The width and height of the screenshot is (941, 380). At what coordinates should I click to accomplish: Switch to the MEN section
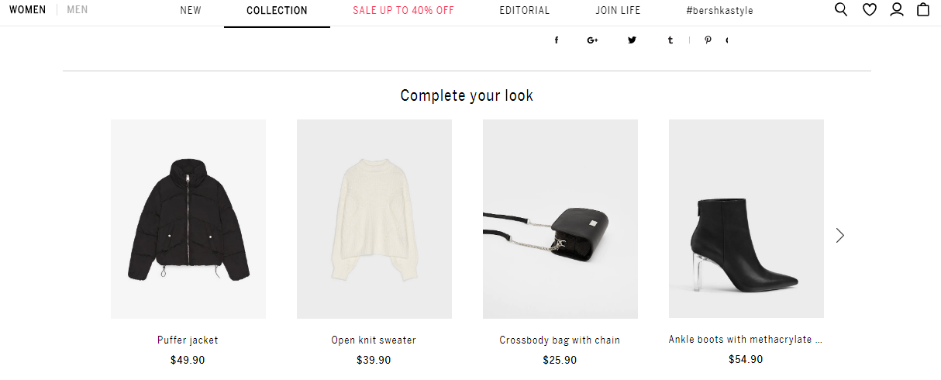click(78, 10)
